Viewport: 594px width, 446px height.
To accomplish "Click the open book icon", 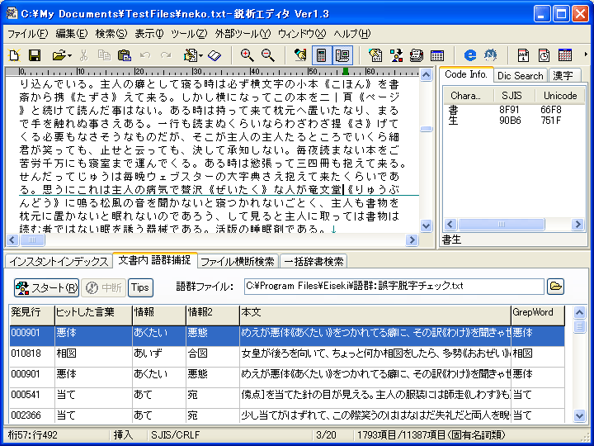I will (214, 56).
